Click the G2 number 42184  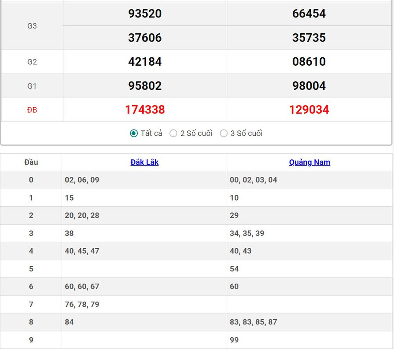pos(145,62)
